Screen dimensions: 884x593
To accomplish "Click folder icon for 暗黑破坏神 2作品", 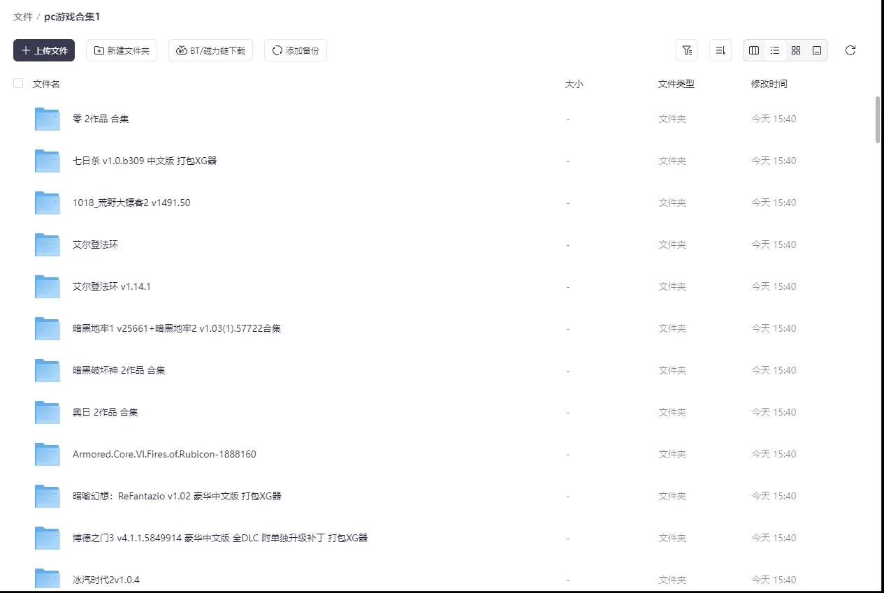I will (48, 370).
